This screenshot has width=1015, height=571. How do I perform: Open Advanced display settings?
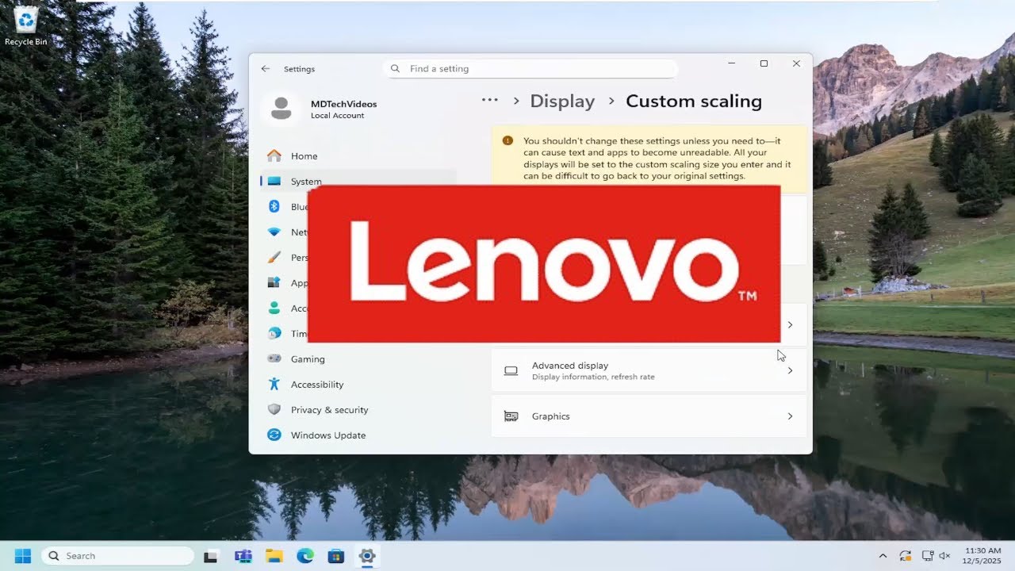[x=649, y=370]
